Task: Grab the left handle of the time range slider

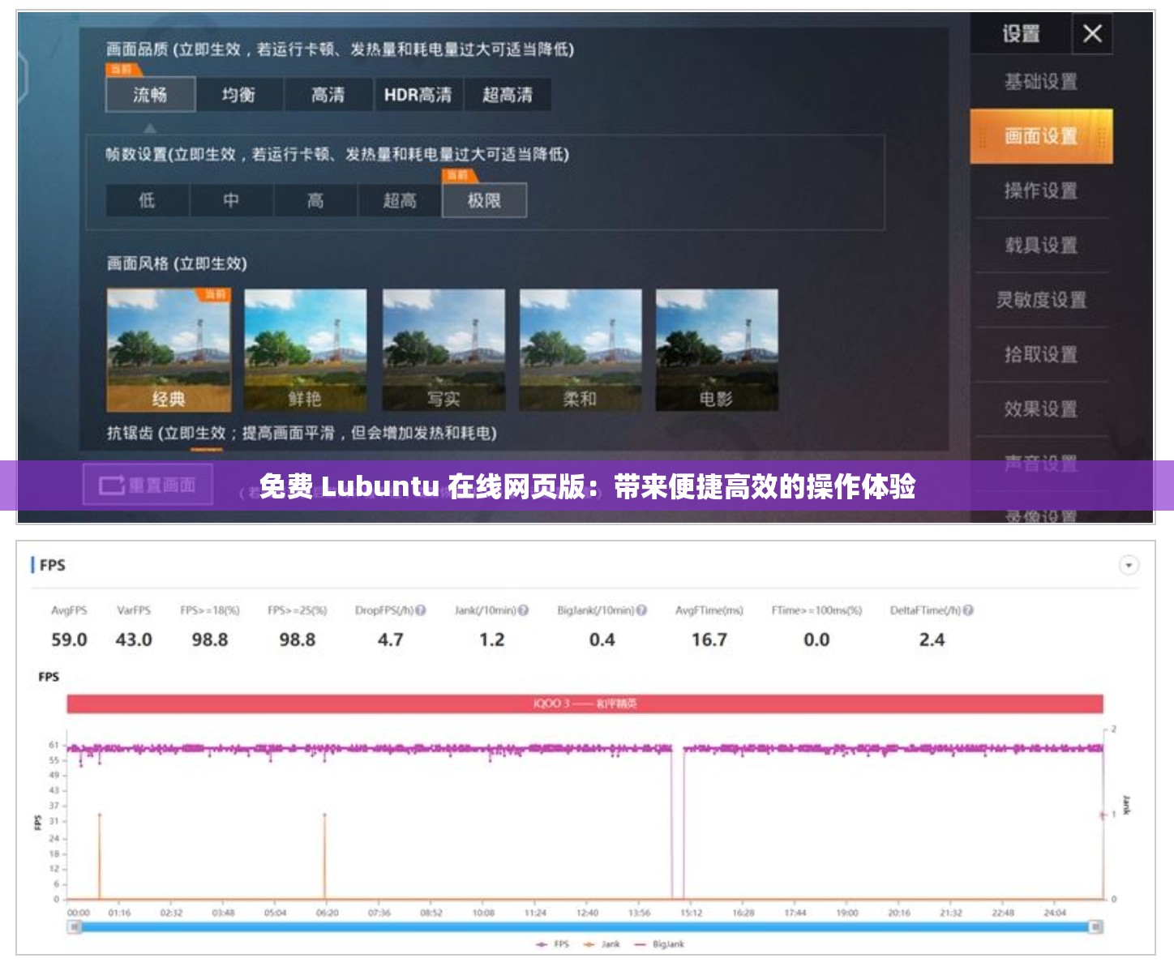Action: pyautogui.click(x=75, y=926)
